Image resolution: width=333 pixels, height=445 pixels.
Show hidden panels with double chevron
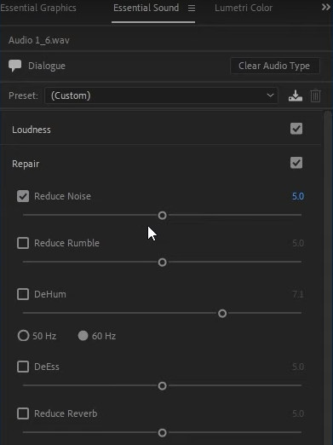[326, 7]
